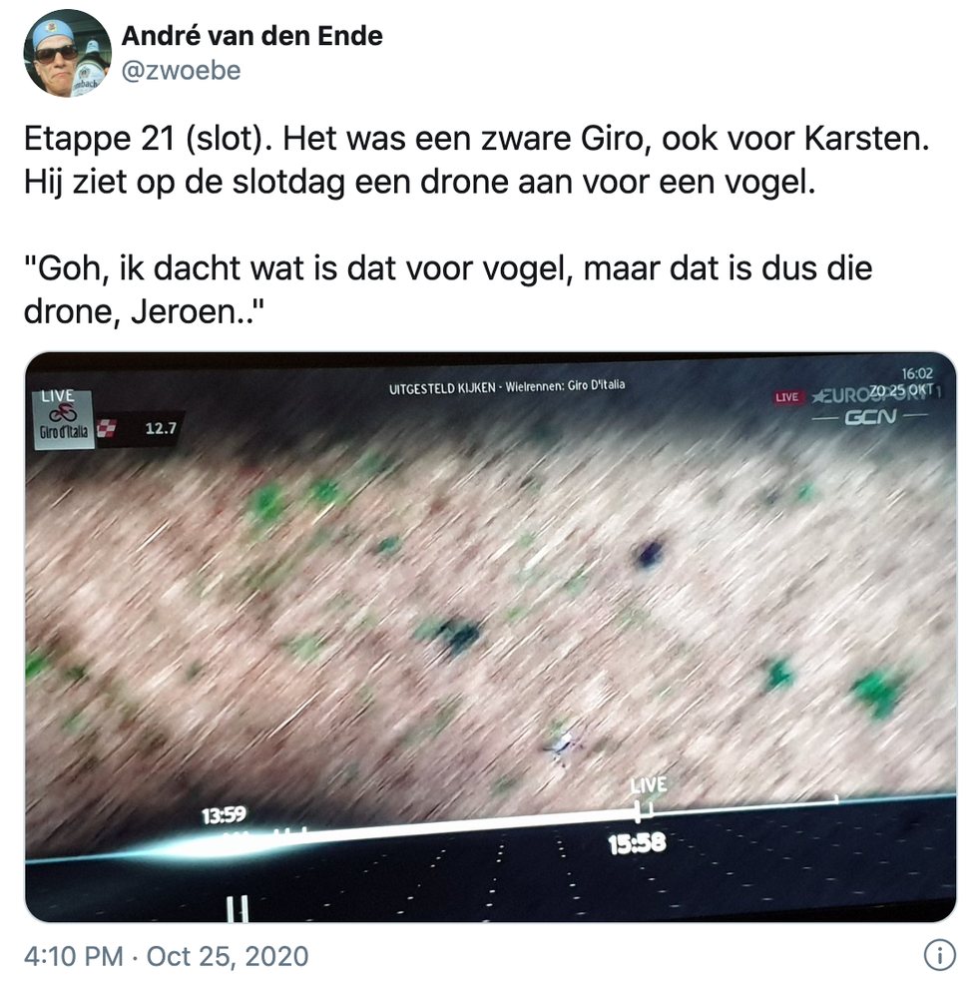Open André van den Ende's profile avatar

[x=68, y=53]
